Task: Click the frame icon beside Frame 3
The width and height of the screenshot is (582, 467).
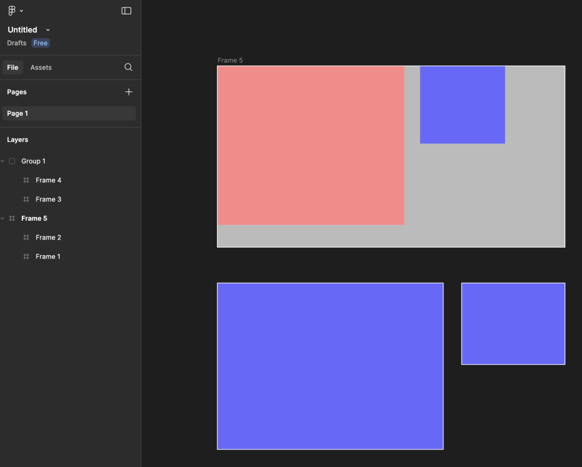Action: pos(26,200)
